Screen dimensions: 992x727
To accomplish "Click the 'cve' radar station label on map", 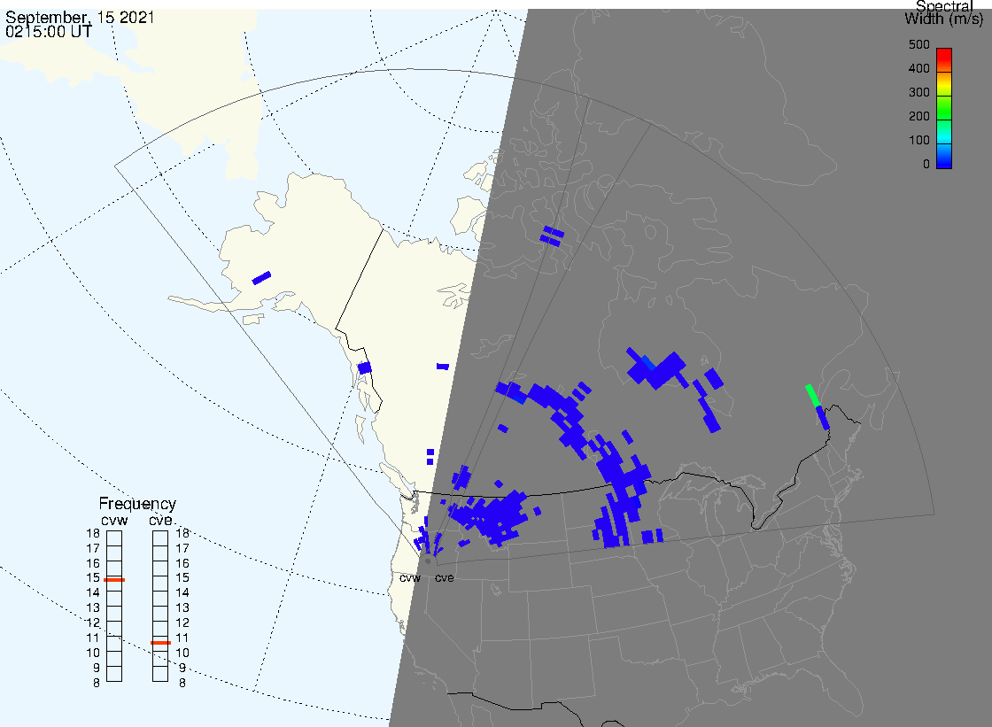I will (444, 578).
